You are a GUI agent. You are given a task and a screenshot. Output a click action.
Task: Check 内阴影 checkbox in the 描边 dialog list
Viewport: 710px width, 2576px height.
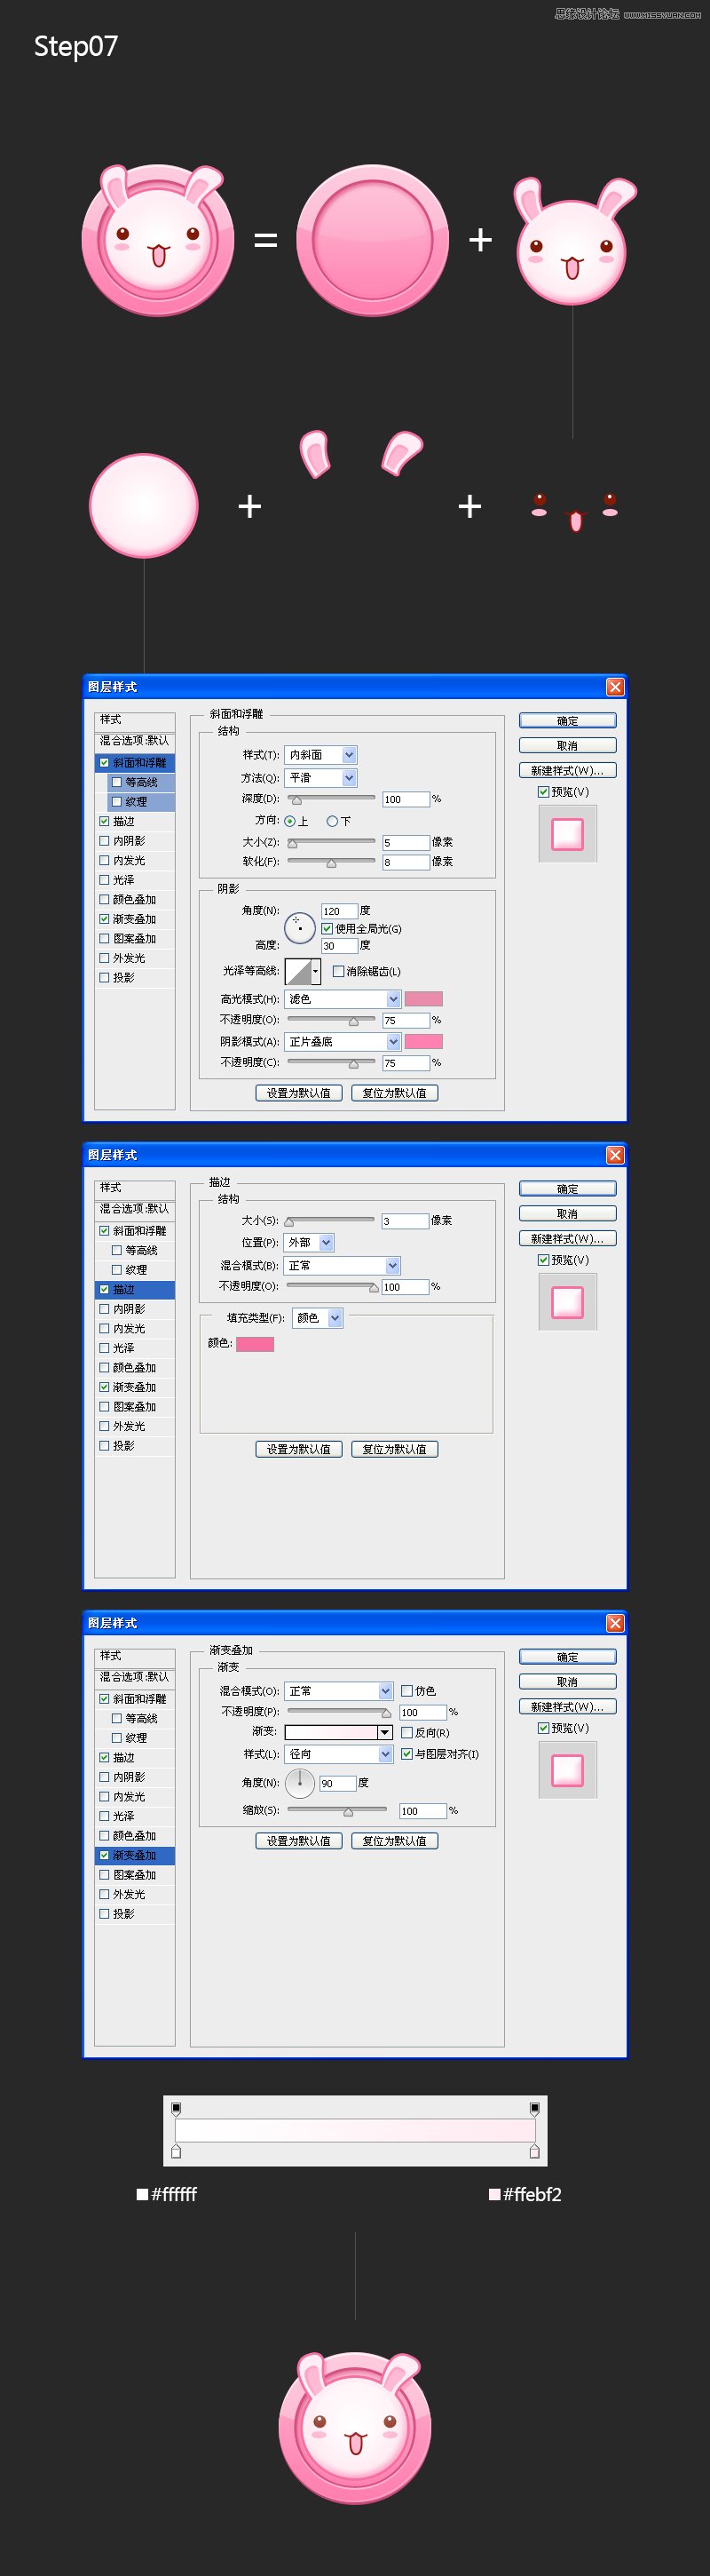point(104,1309)
